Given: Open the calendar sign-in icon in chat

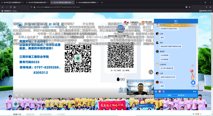Looking at the screenshot, I should tap(163, 92).
